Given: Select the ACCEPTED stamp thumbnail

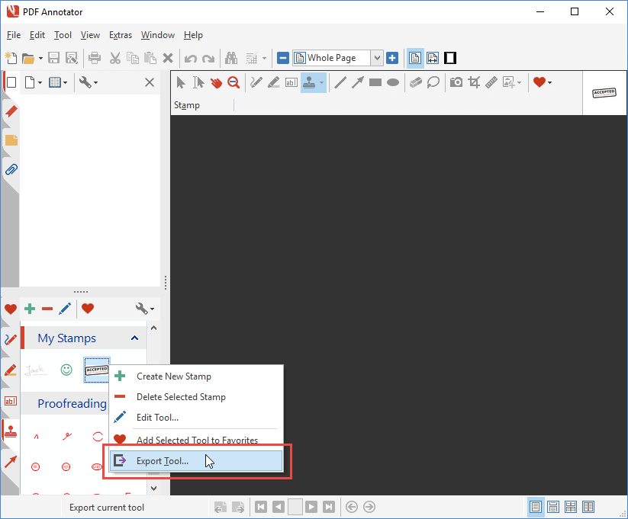Looking at the screenshot, I should click(96, 370).
